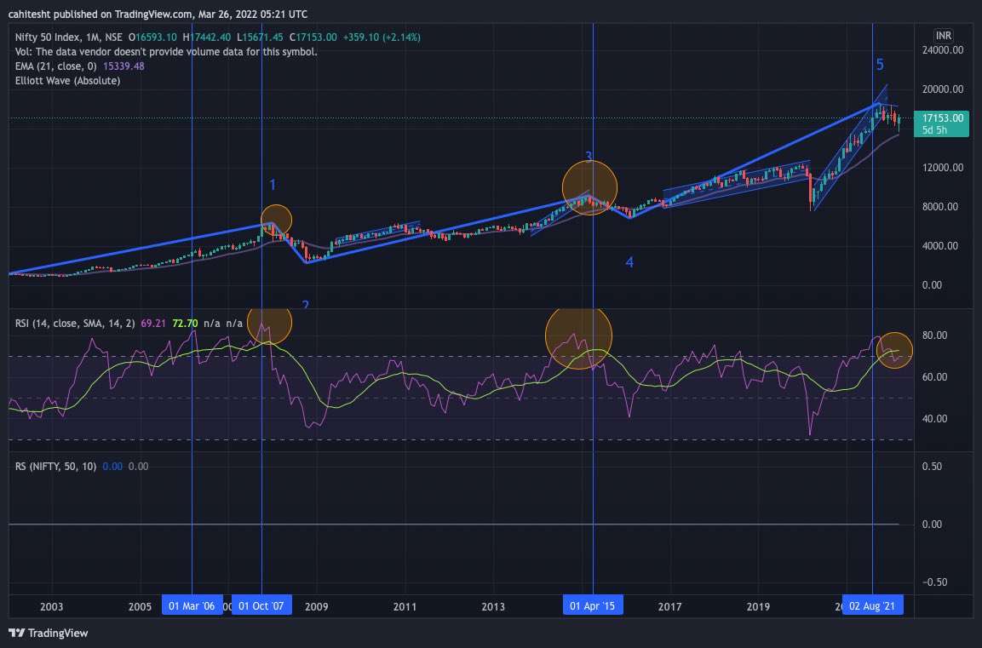Click the 20000.00 price axis label
Image resolution: width=982 pixels, height=648 pixels.
(943, 89)
